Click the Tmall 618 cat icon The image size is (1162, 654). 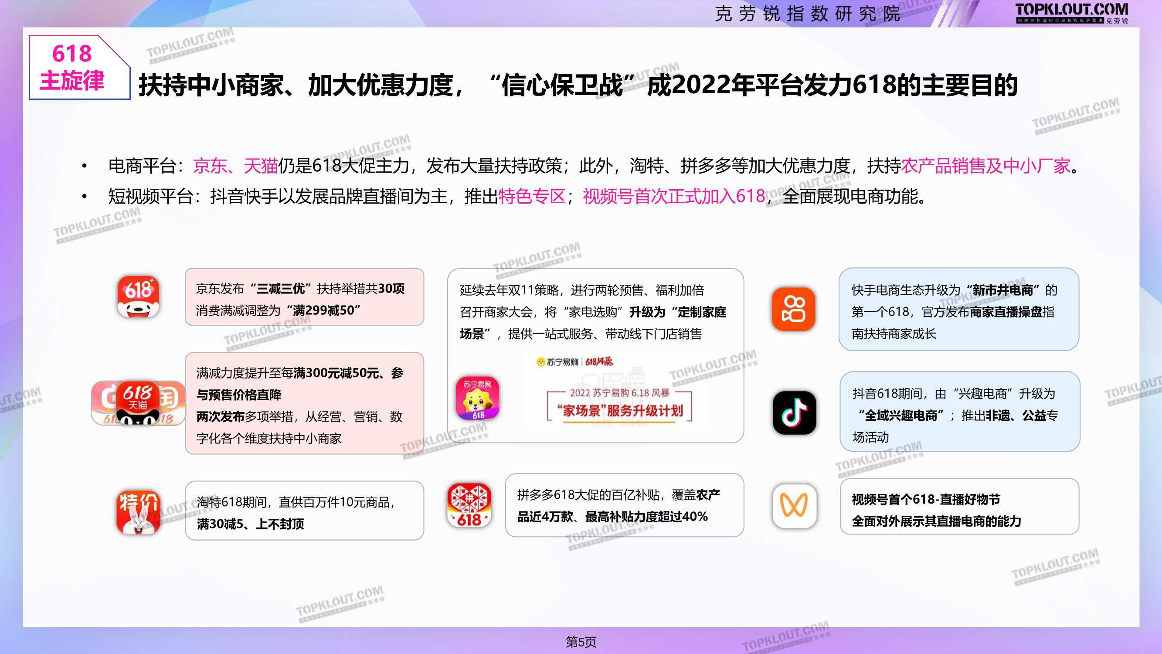pos(138,402)
